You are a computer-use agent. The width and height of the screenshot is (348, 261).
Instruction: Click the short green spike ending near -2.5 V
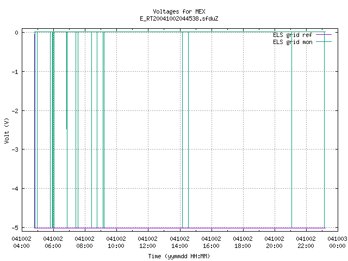click(x=66, y=81)
